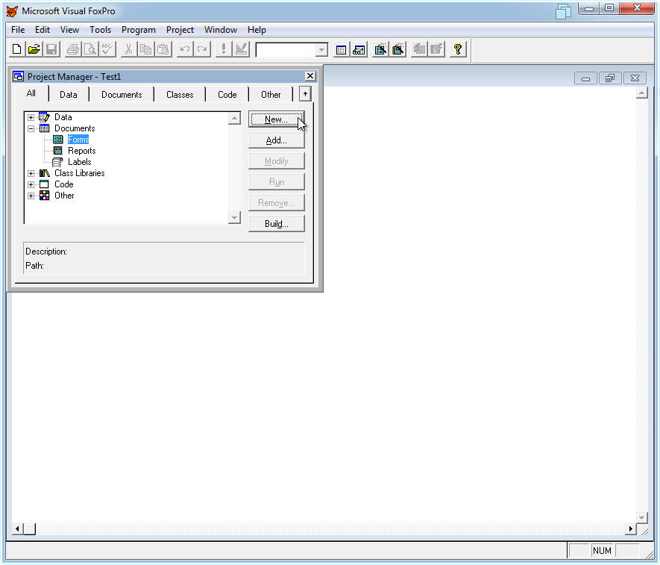Image resolution: width=660 pixels, height=565 pixels.
Task: Click the Print Preview icon
Action: 90,49
